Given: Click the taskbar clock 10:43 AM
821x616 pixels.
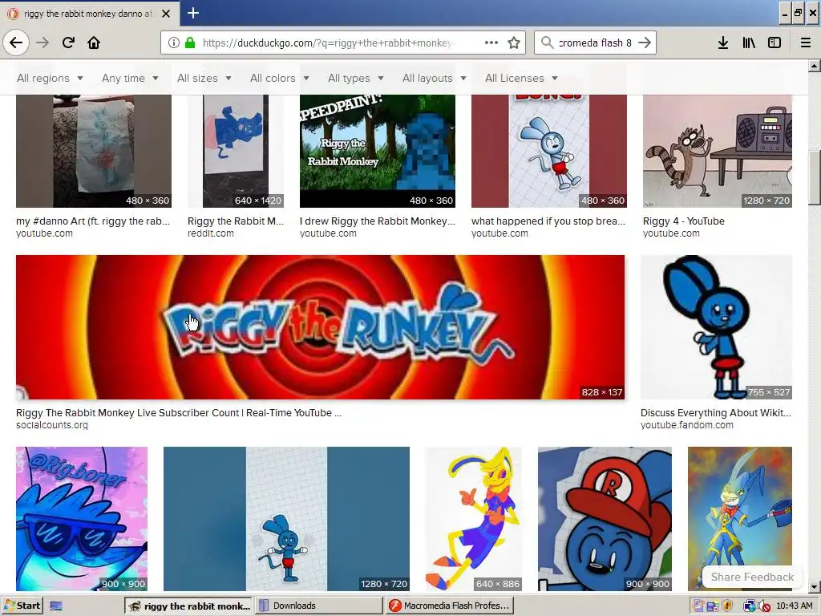Looking at the screenshot, I should [795, 606].
